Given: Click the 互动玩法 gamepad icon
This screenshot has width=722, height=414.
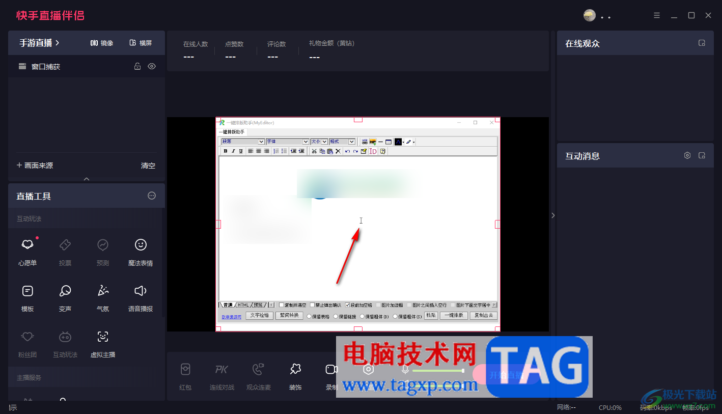Looking at the screenshot, I should [x=65, y=337].
